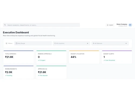The height and width of the screenshot is (101, 135).
Task: Click the search magnifier icon
Action: pyautogui.click(x=5, y=25)
